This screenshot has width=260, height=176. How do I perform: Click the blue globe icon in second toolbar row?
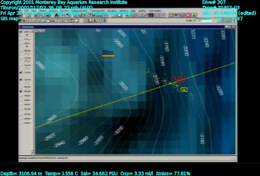(x=105, y=21)
